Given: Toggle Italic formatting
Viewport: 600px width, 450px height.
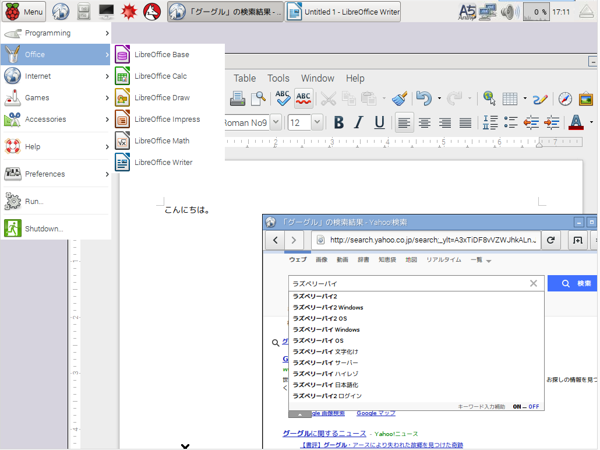Looking at the screenshot, I should pyautogui.click(x=359, y=122).
